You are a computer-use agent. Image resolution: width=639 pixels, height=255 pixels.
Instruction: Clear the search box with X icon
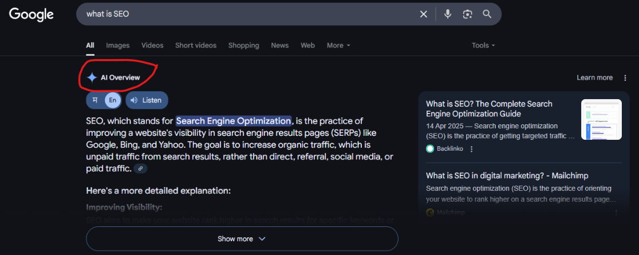pyautogui.click(x=424, y=14)
